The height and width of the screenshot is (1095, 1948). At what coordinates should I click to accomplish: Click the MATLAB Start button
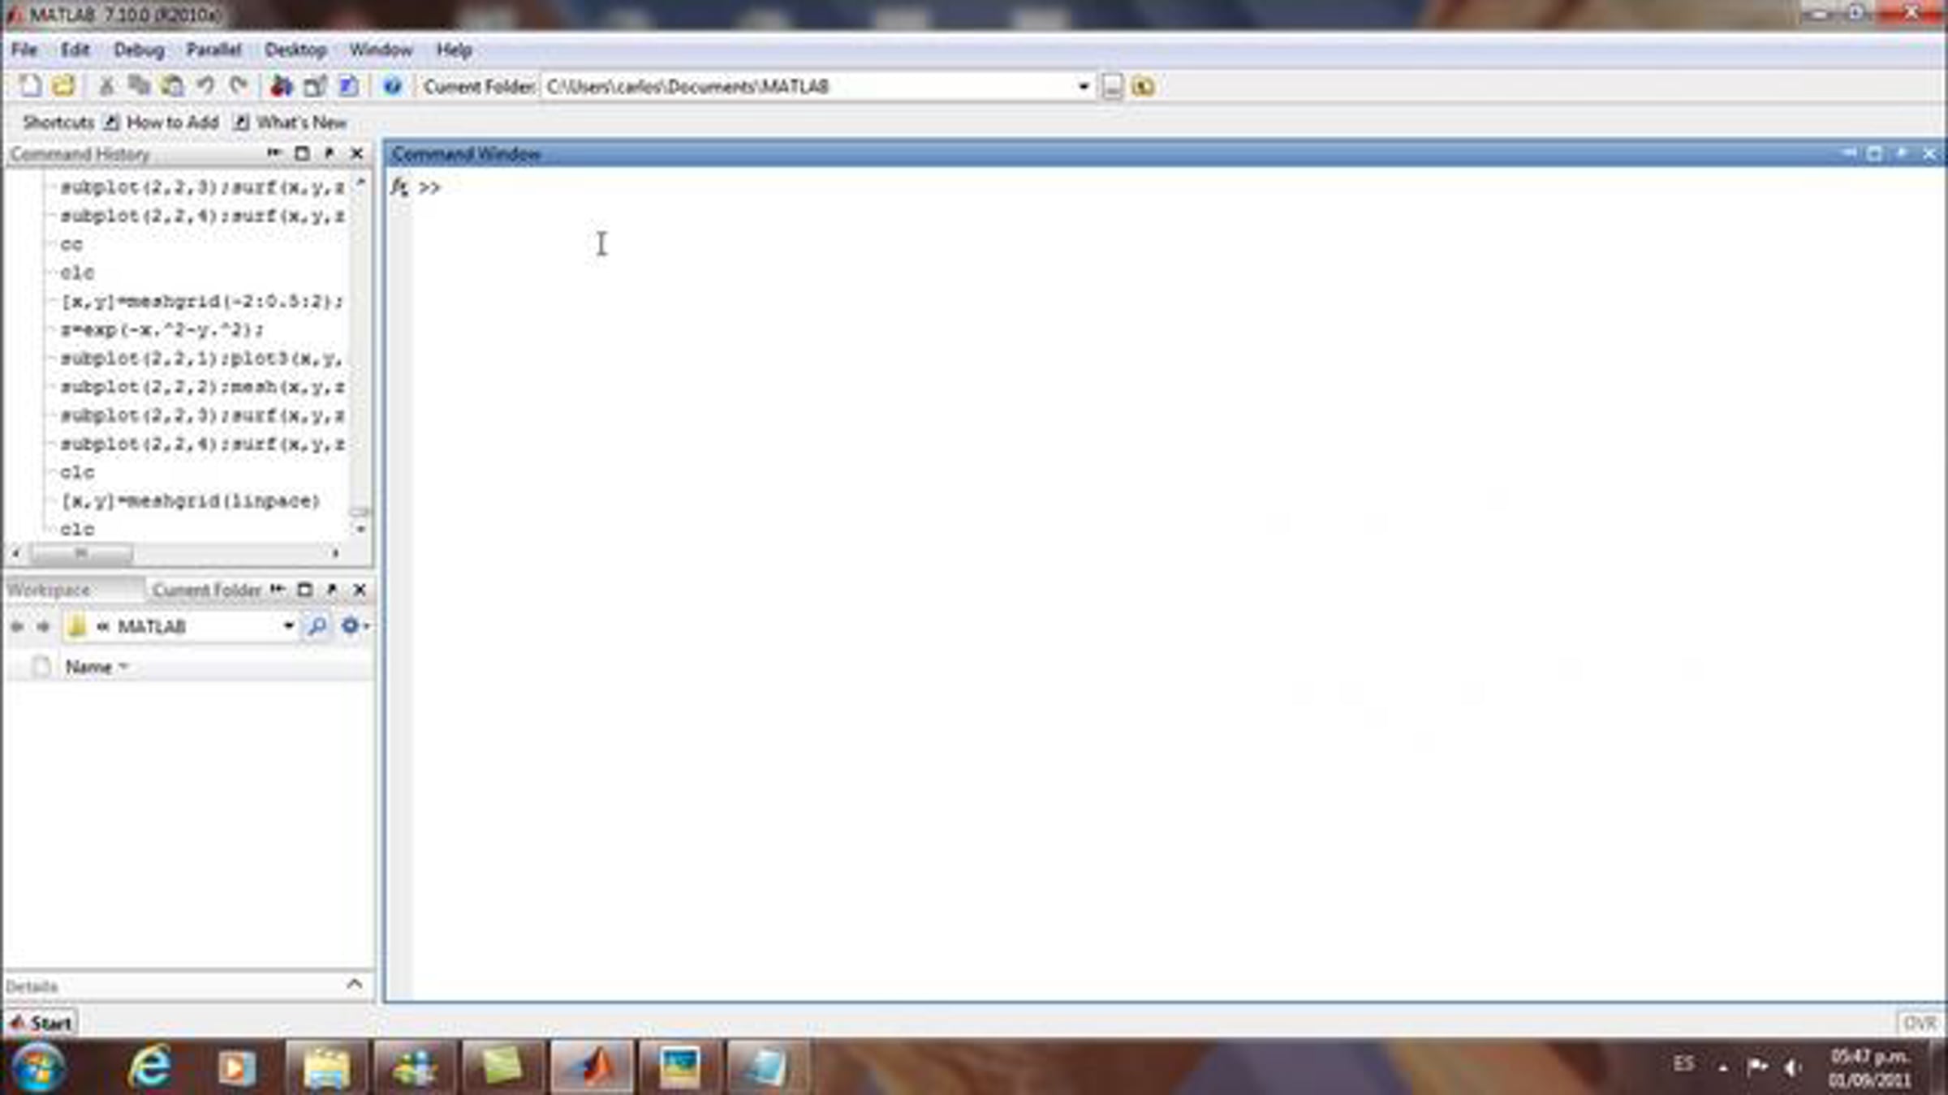tap(42, 1023)
